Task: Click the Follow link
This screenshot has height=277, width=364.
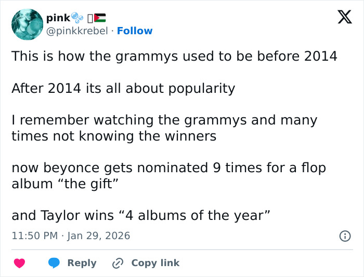Action: 135,31
